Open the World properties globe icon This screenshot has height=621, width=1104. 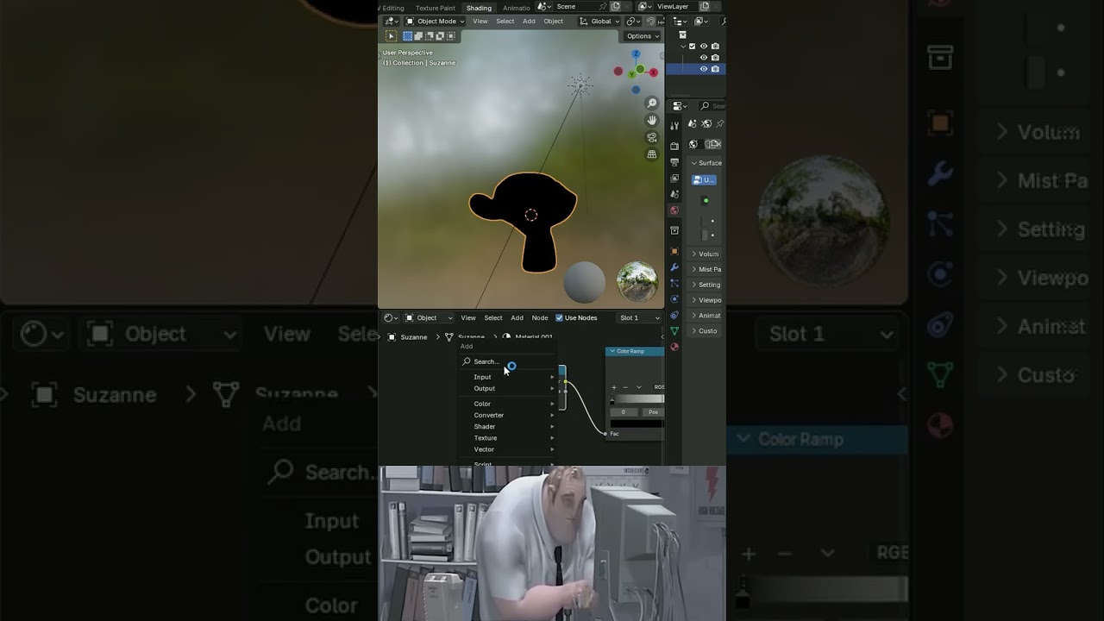point(674,210)
